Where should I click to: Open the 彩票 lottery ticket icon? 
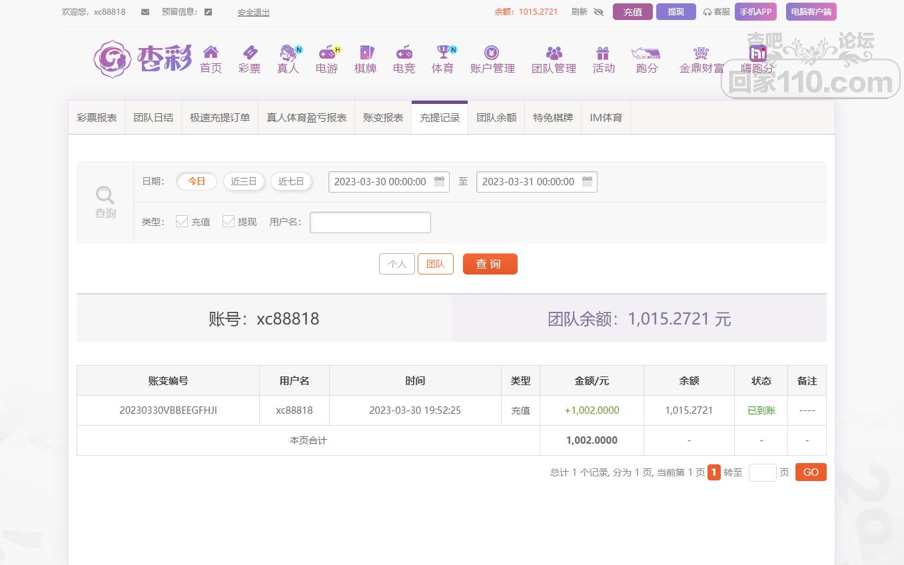tap(249, 53)
